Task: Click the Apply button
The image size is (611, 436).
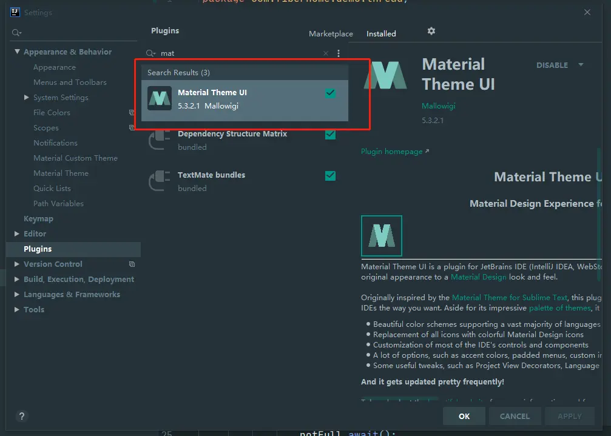Action: [569, 416]
